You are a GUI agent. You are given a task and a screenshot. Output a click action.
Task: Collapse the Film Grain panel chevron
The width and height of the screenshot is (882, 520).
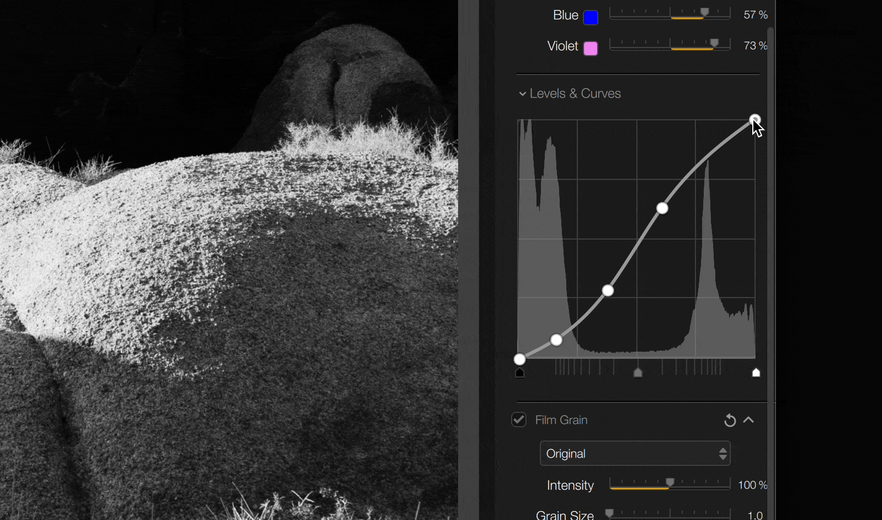[x=749, y=420]
